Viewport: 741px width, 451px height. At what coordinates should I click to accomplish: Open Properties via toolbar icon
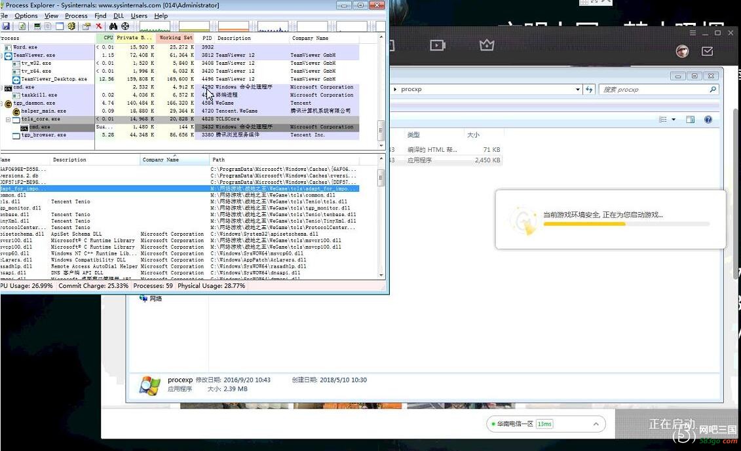pos(86,26)
